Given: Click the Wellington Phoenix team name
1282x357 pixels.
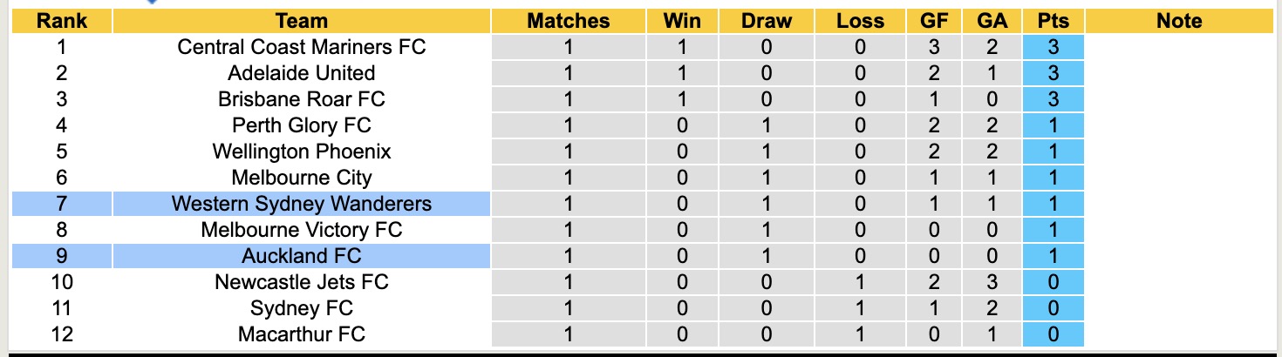Looking at the screenshot, I should tap(301, 152).
